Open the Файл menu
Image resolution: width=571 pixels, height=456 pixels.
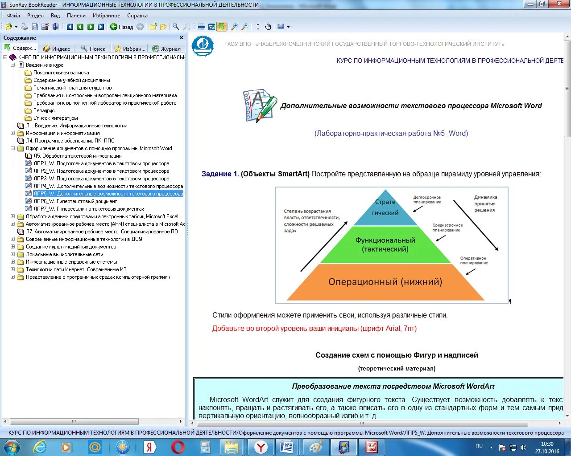click(13, 15)
